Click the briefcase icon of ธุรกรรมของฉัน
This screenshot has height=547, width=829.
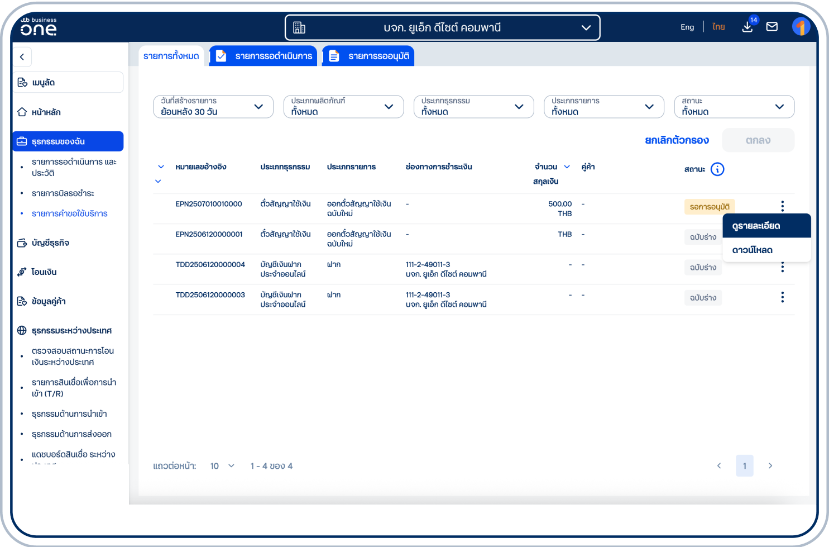22,141
